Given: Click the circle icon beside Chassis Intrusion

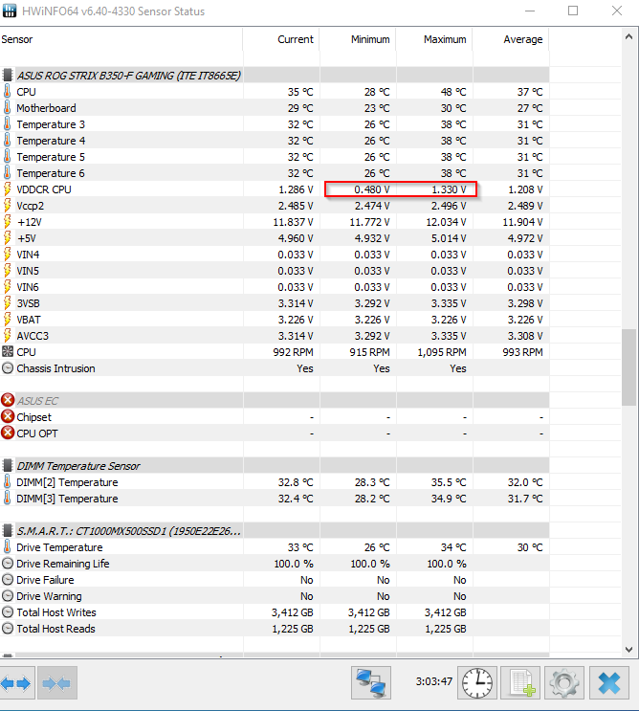Looking at the screenshot, I should click(x=8, y=368).
